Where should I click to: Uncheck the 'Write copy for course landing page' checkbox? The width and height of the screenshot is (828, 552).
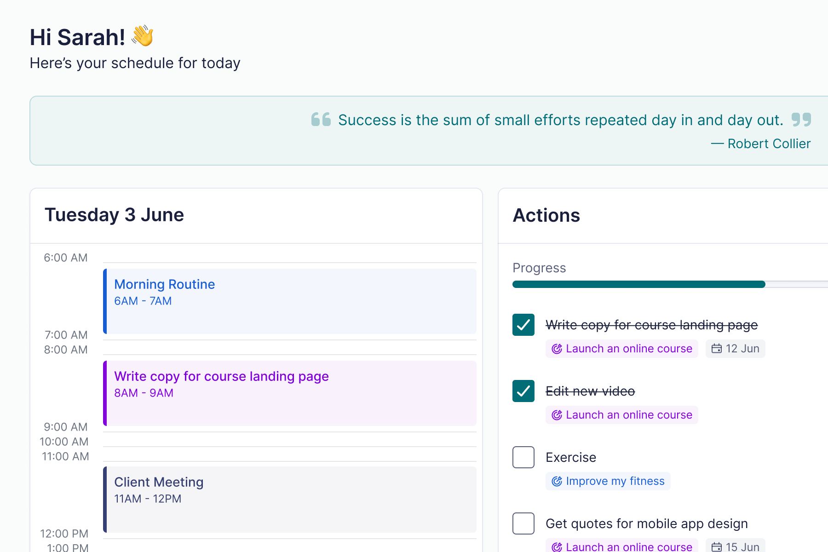coord(523,325)
